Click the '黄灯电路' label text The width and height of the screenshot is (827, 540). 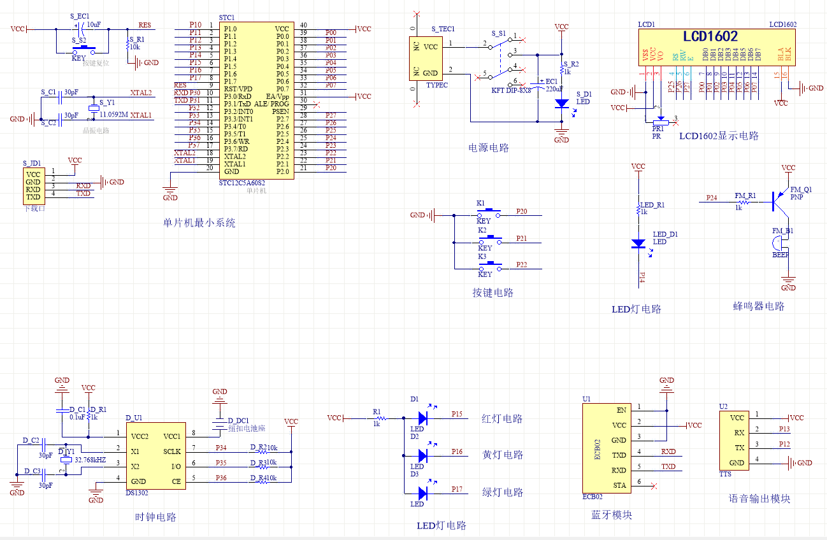pyautogui.click(x=503, y=455)
